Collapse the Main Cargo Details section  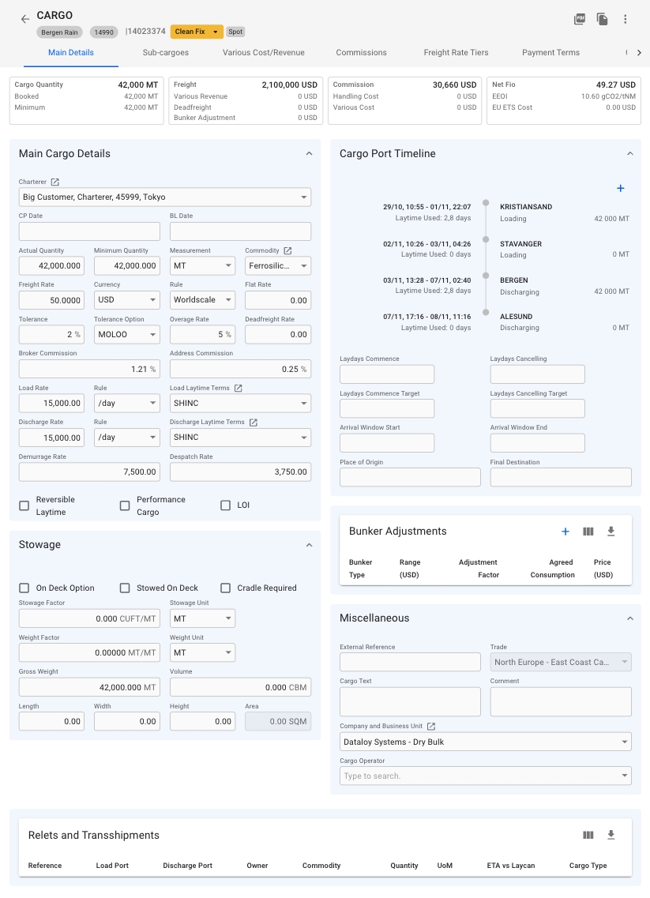click(309, 154)
